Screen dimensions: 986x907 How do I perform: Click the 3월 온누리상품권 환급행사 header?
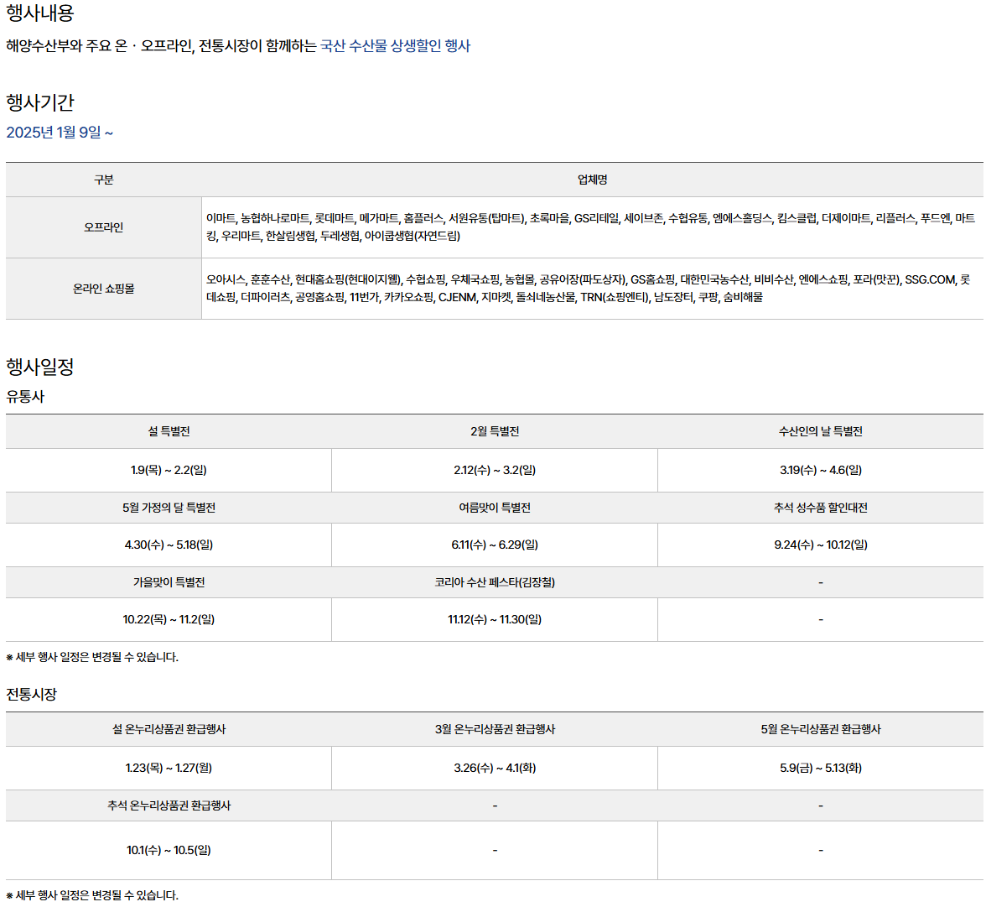[x=495, y=729]
